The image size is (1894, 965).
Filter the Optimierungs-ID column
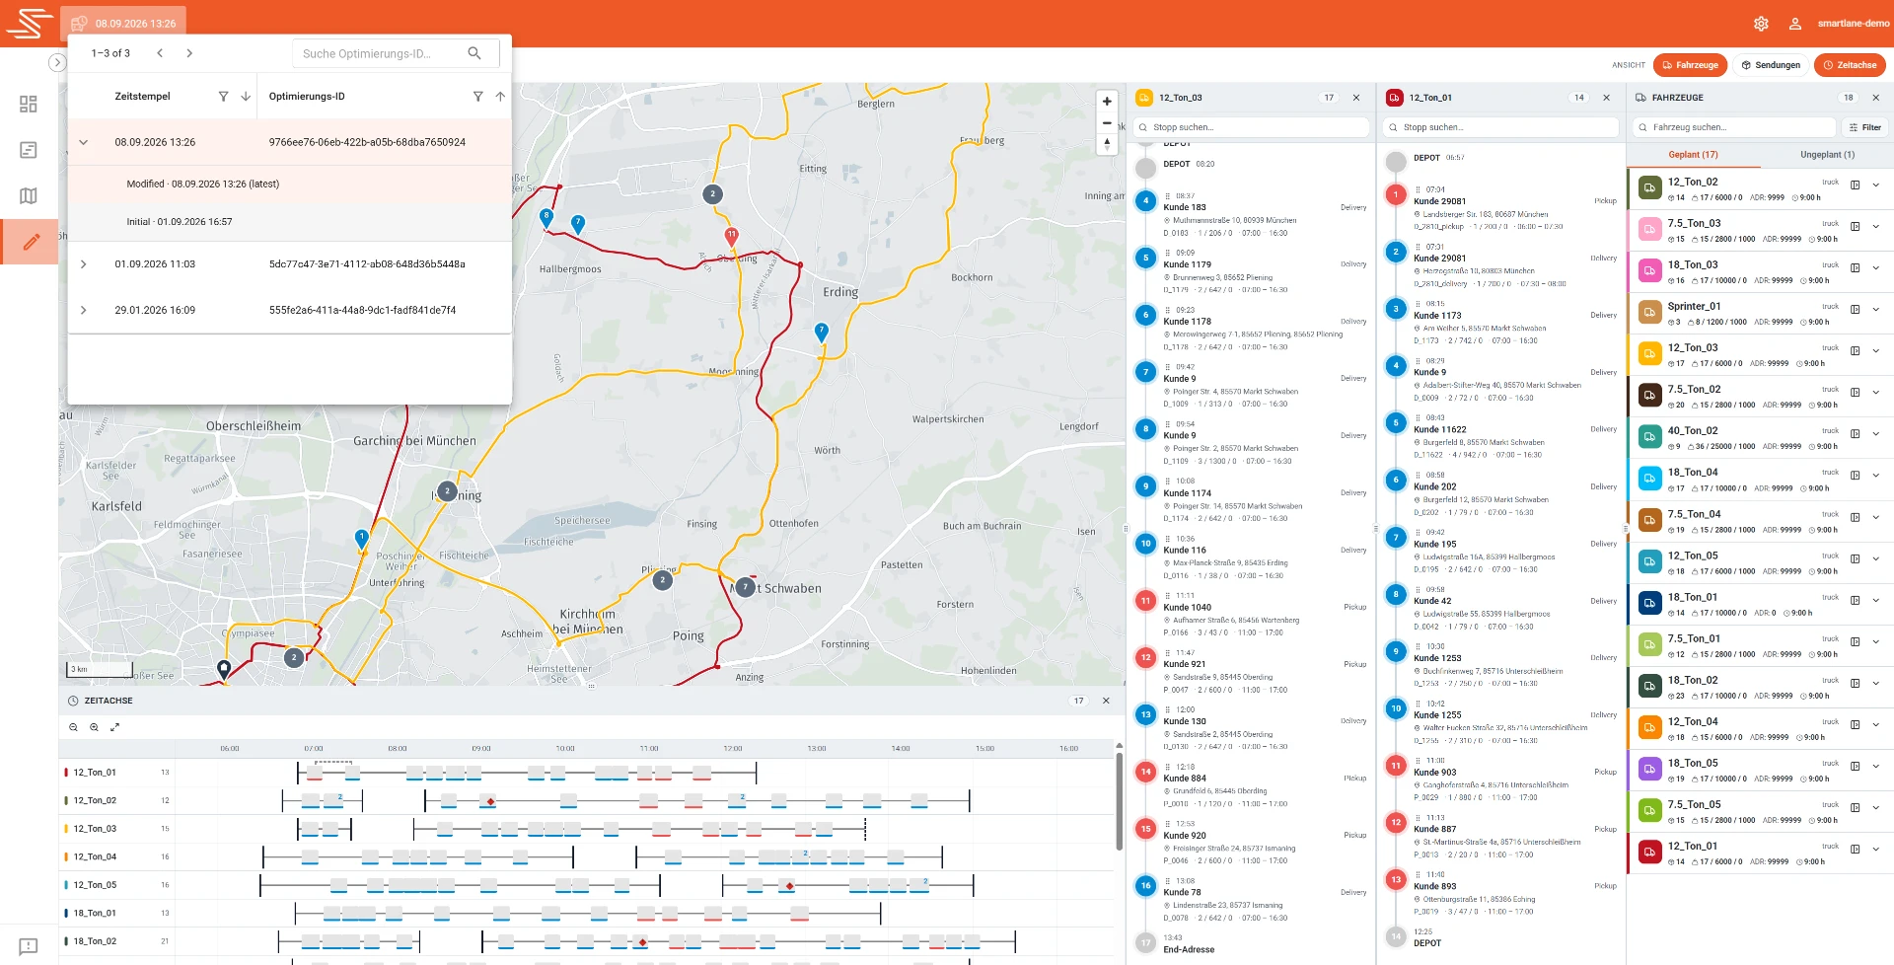(x=478, y=97)
